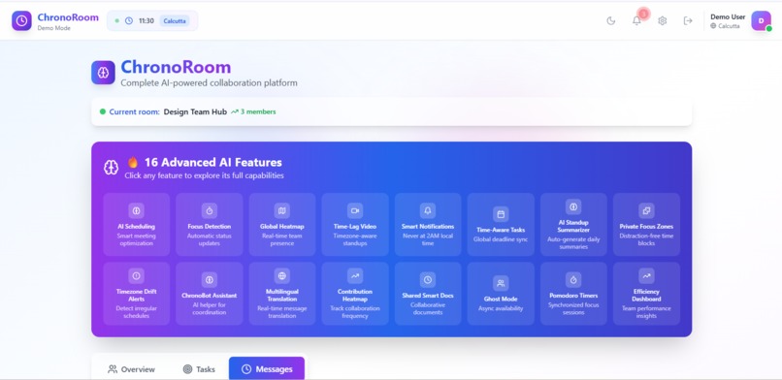Open the Global Heatmap card title
The width and height of the screenshot is (782, 380).
point(282,227)
